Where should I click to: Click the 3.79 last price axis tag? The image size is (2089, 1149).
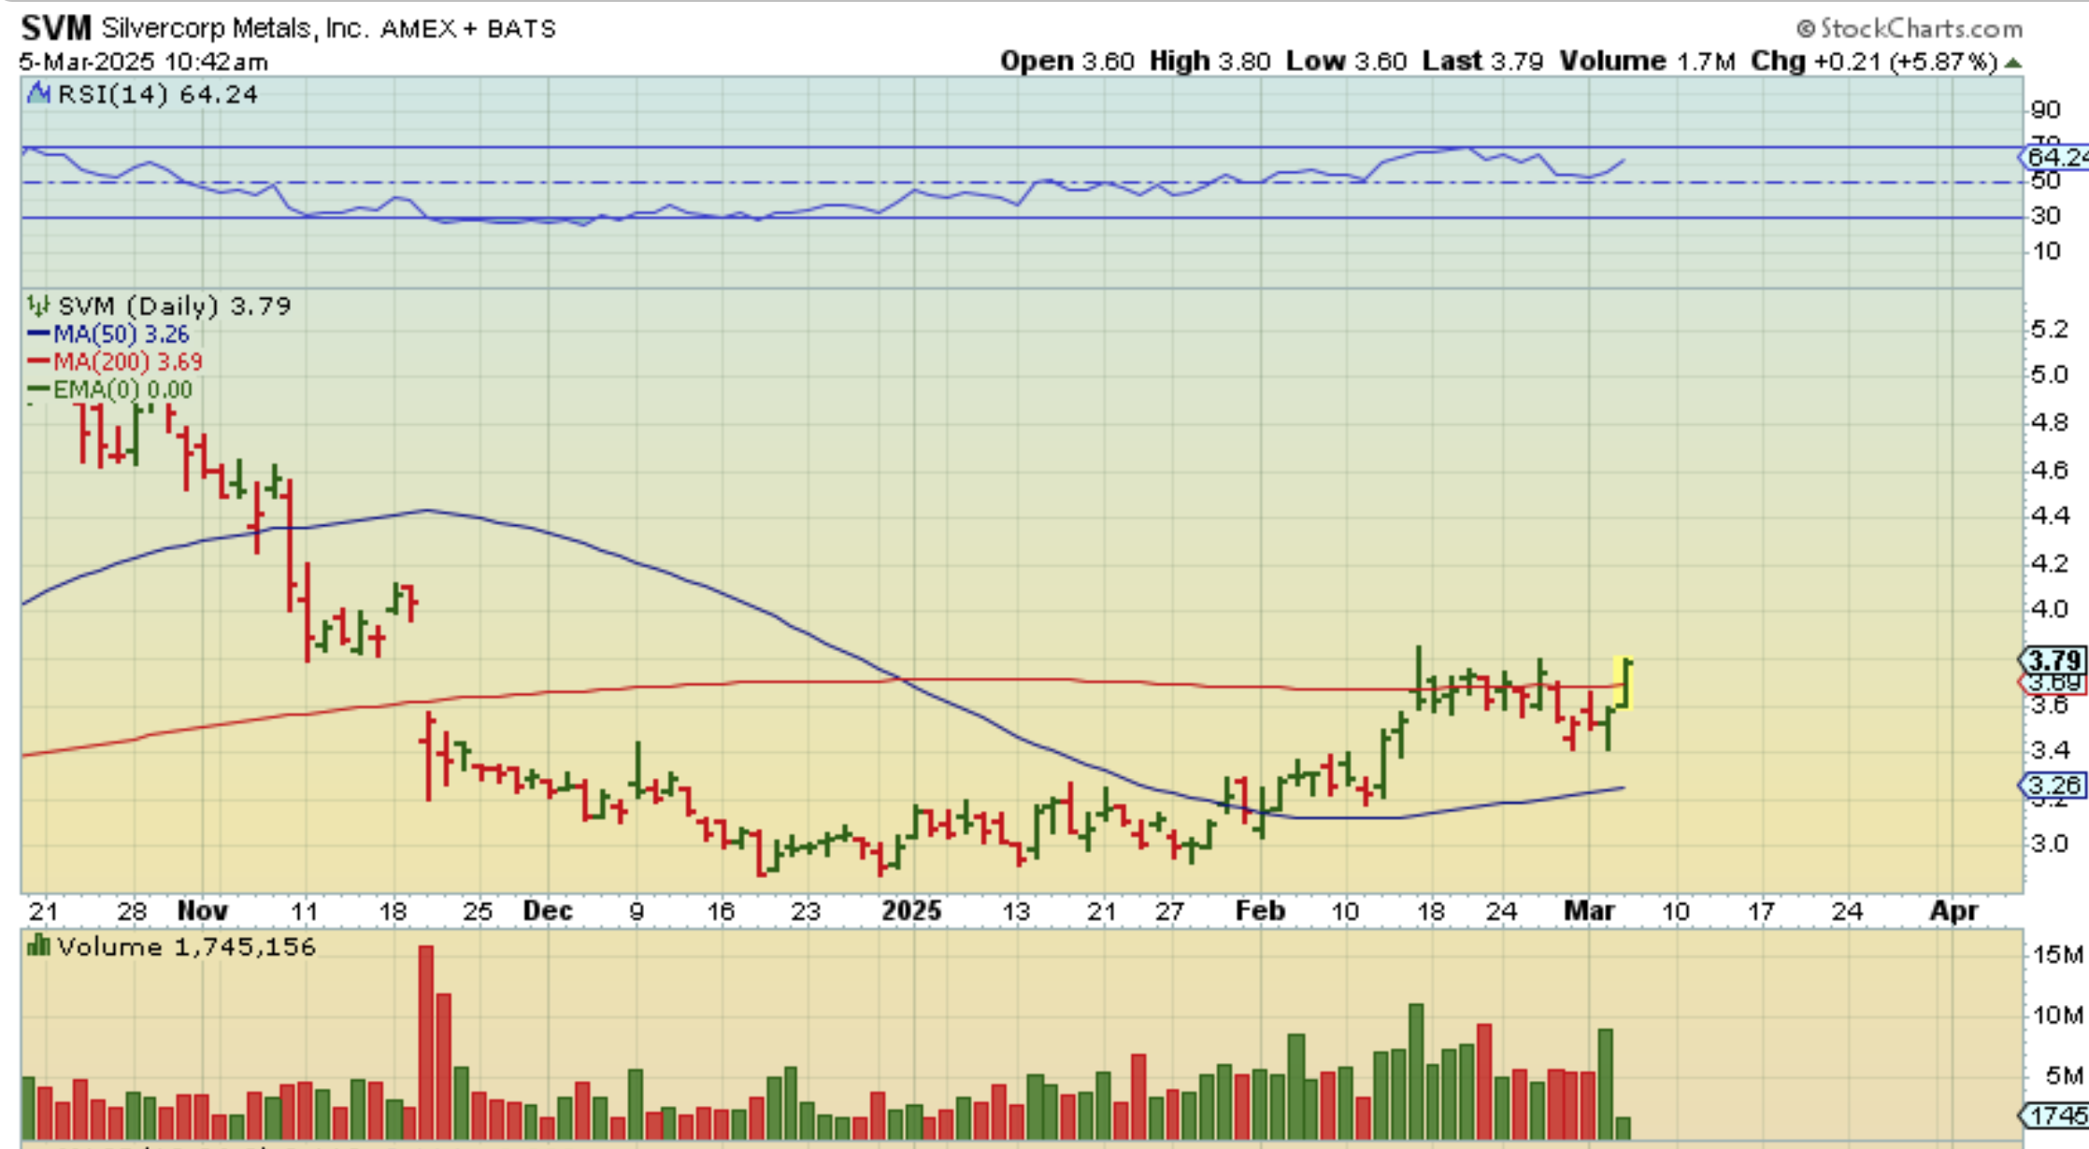[2053, 660]
